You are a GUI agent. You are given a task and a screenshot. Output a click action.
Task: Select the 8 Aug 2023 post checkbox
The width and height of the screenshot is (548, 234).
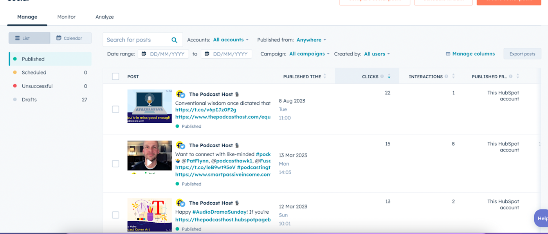click(x=115, y=109)
